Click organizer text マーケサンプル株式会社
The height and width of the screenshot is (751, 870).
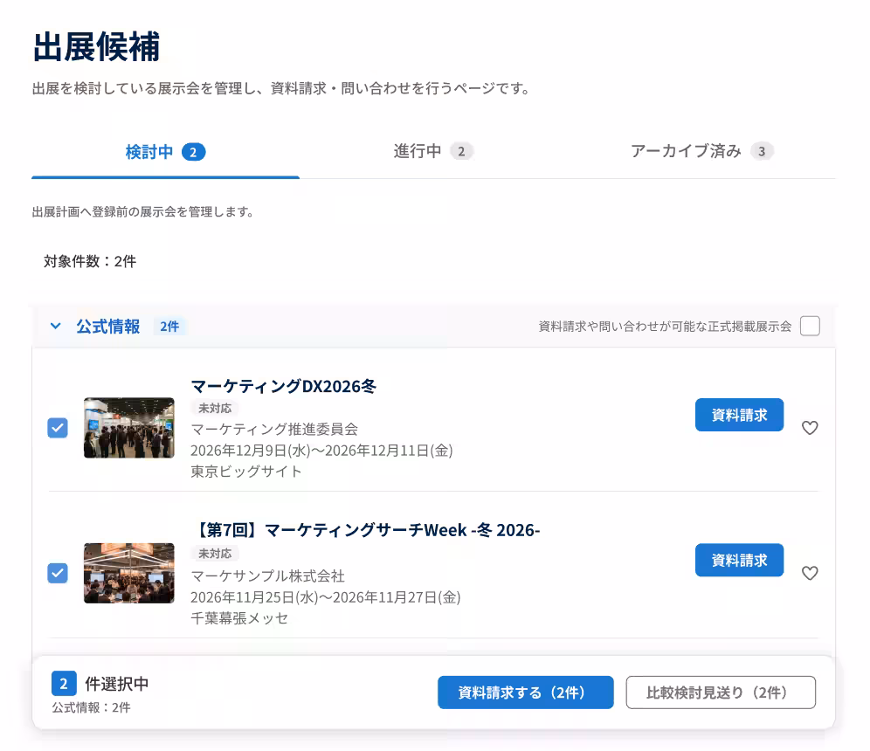[x=268, y=576]
